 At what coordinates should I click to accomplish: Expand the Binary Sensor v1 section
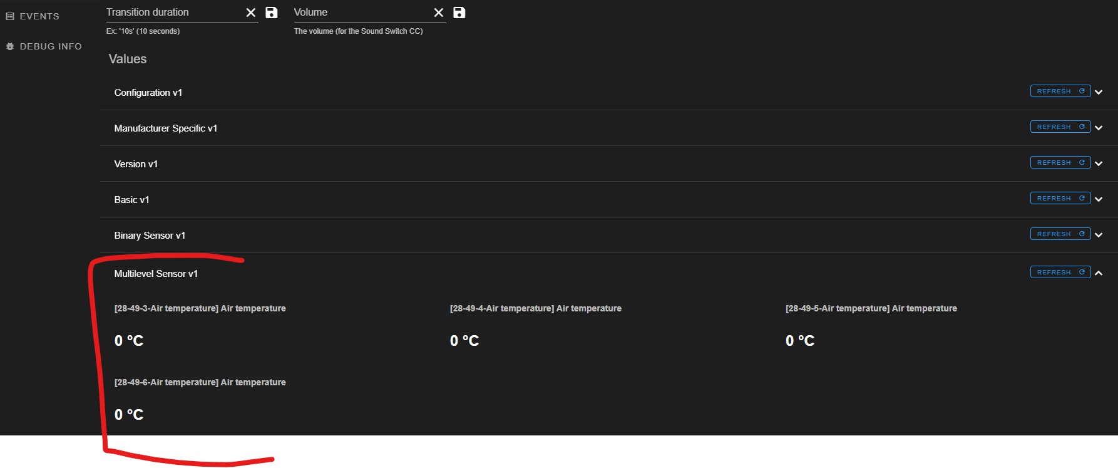click(1099, 235)
